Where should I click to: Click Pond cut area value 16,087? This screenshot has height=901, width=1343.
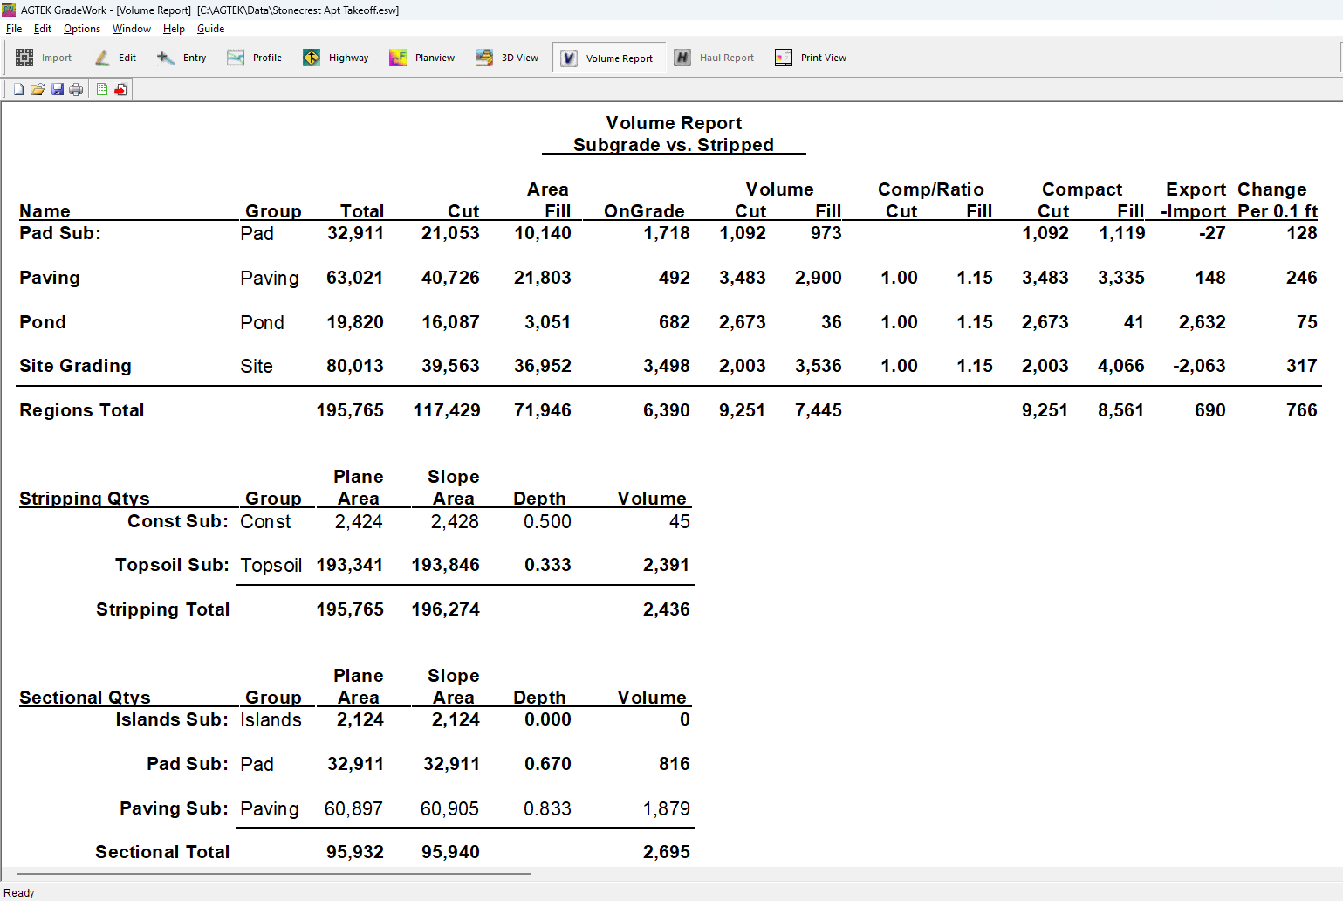[450, 322]
